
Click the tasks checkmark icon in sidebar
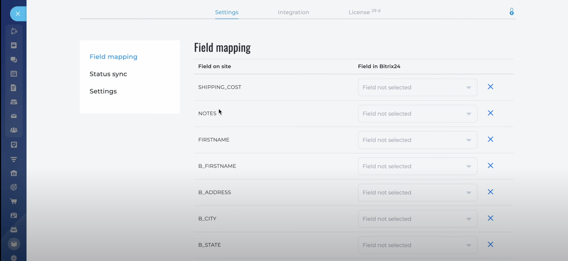tap(14, 145)
